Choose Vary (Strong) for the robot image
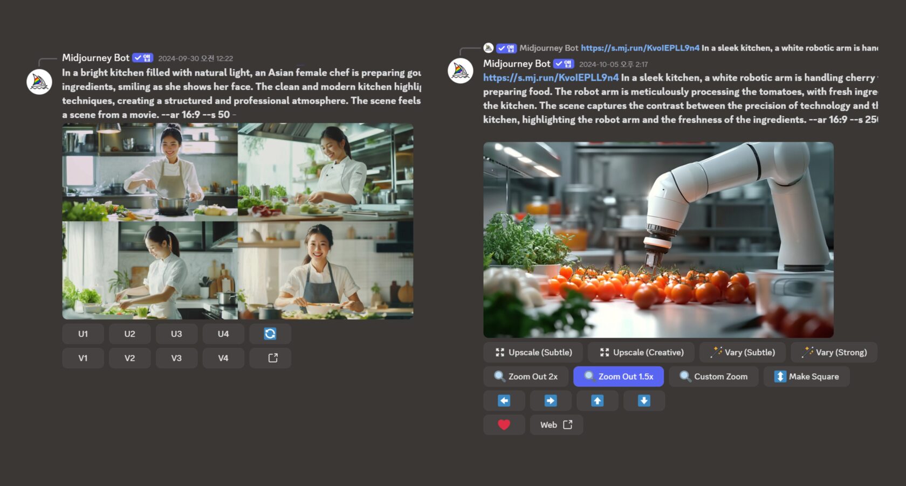This screenshot has height=486, width=906. pos(834,352)
